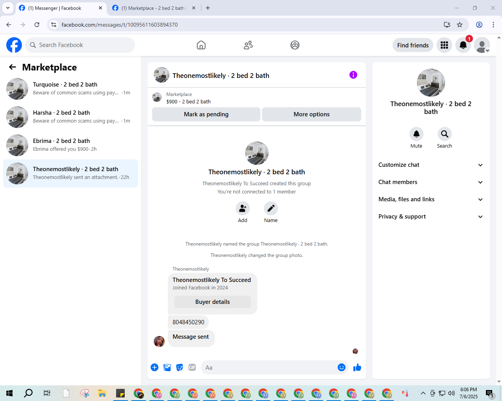Open the $900 2 bed 2 bath listing link

tap(188, 101)
